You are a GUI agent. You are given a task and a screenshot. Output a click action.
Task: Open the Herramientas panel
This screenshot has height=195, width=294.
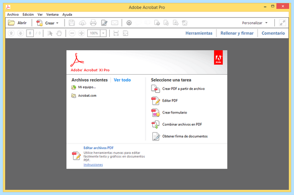199,33
